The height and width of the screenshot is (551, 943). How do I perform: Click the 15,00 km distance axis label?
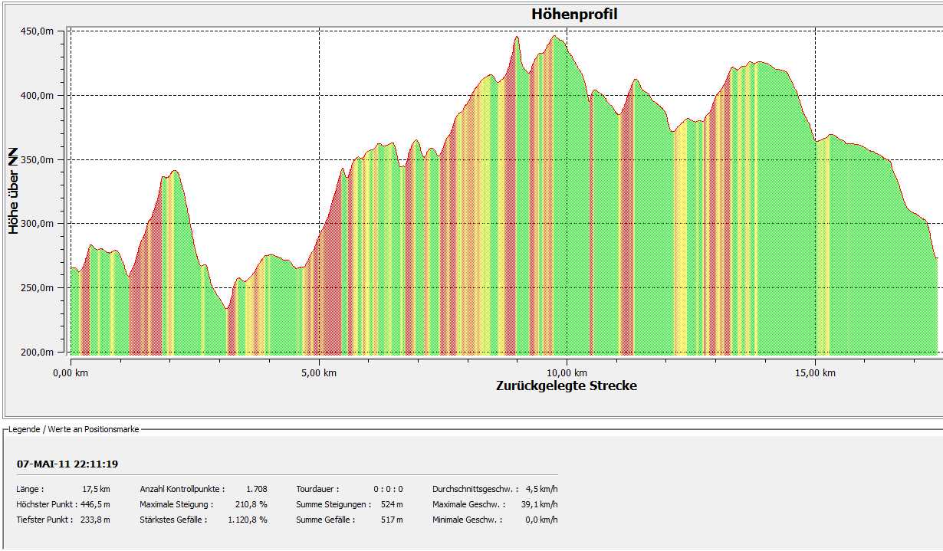pyautogui.click(x=814, y=373)
